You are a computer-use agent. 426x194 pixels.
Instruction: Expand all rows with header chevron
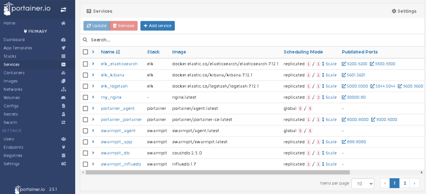tap(93, 52)
